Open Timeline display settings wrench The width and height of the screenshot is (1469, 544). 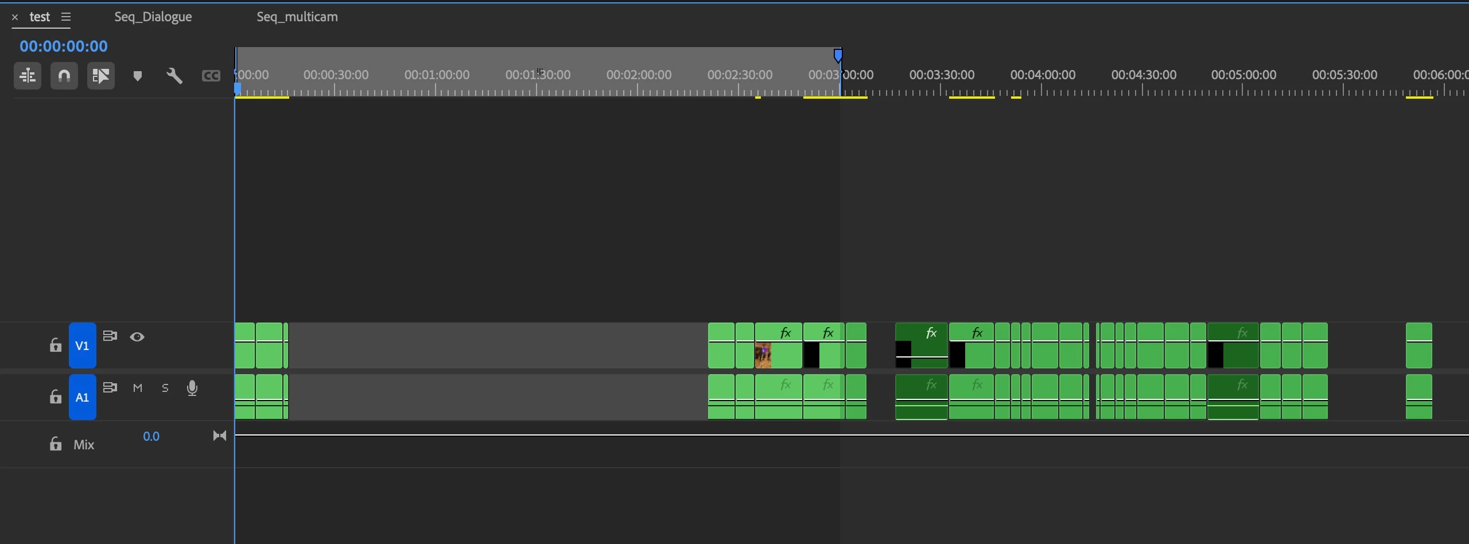(x=174, y=76)
